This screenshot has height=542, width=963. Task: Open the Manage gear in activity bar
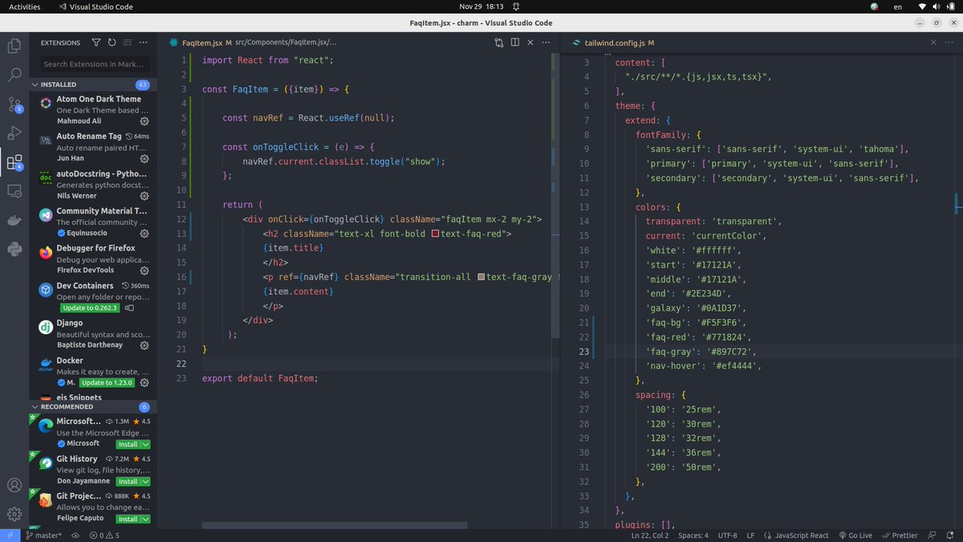[x=14, y=514]
